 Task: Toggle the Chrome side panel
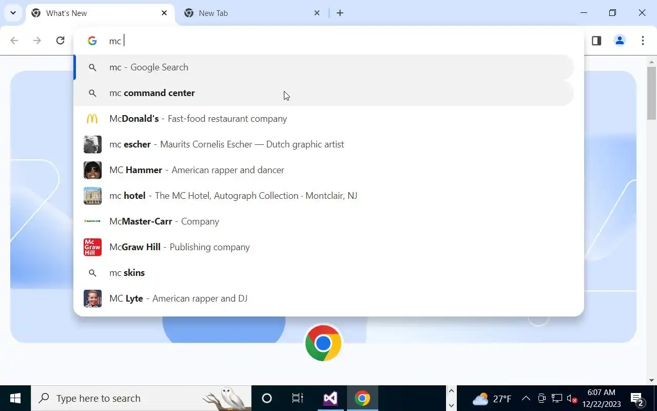(596, 41)
